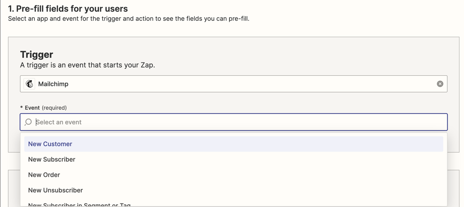Click the trigger description about starting your Zap
Viewport: 464px width, 207px height.
(x=87, y=65)
